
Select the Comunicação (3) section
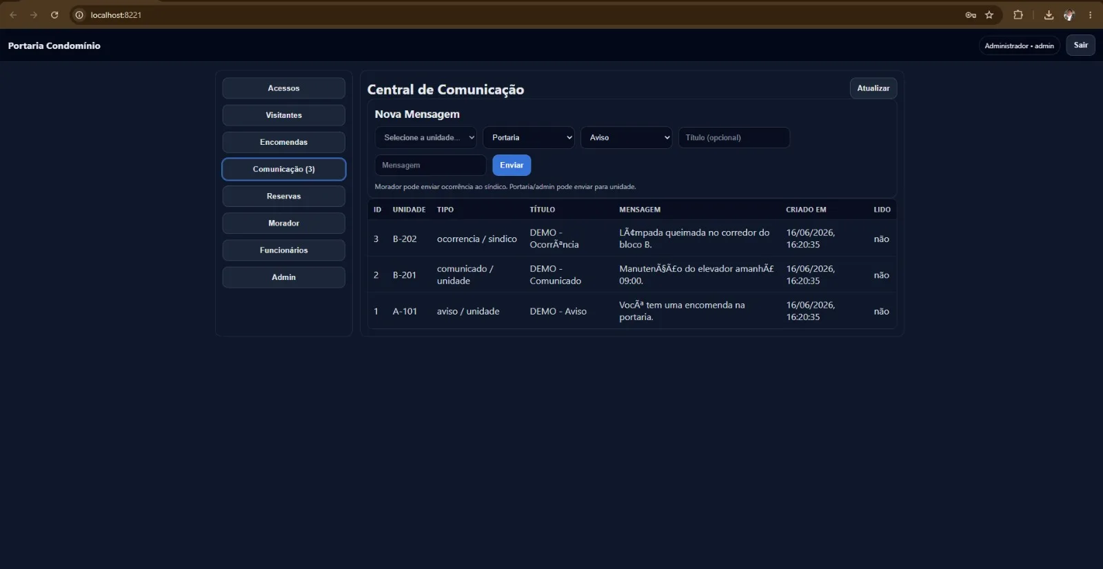point(283,169)
